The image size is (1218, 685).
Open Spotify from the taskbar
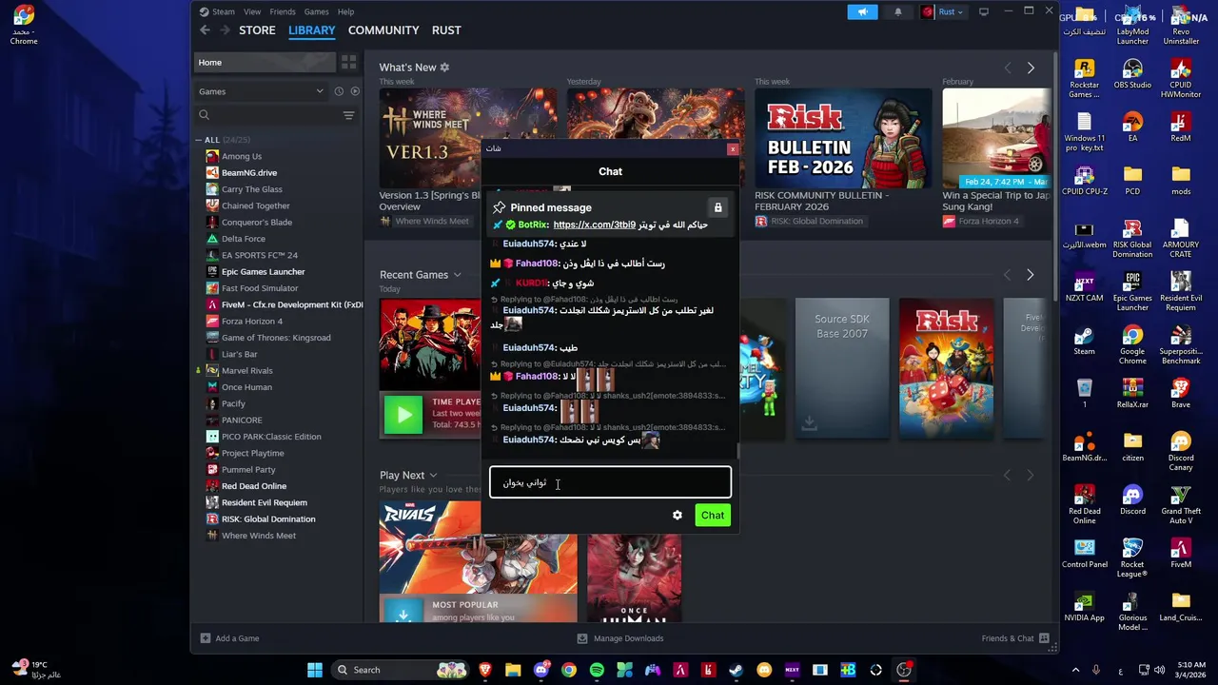(597, 670)
